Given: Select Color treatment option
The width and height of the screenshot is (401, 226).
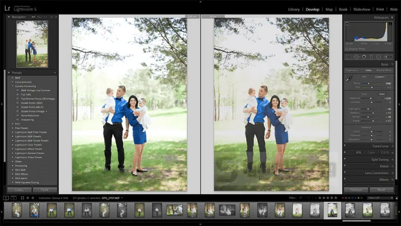Looking at the screenshot, I should 369,70.
